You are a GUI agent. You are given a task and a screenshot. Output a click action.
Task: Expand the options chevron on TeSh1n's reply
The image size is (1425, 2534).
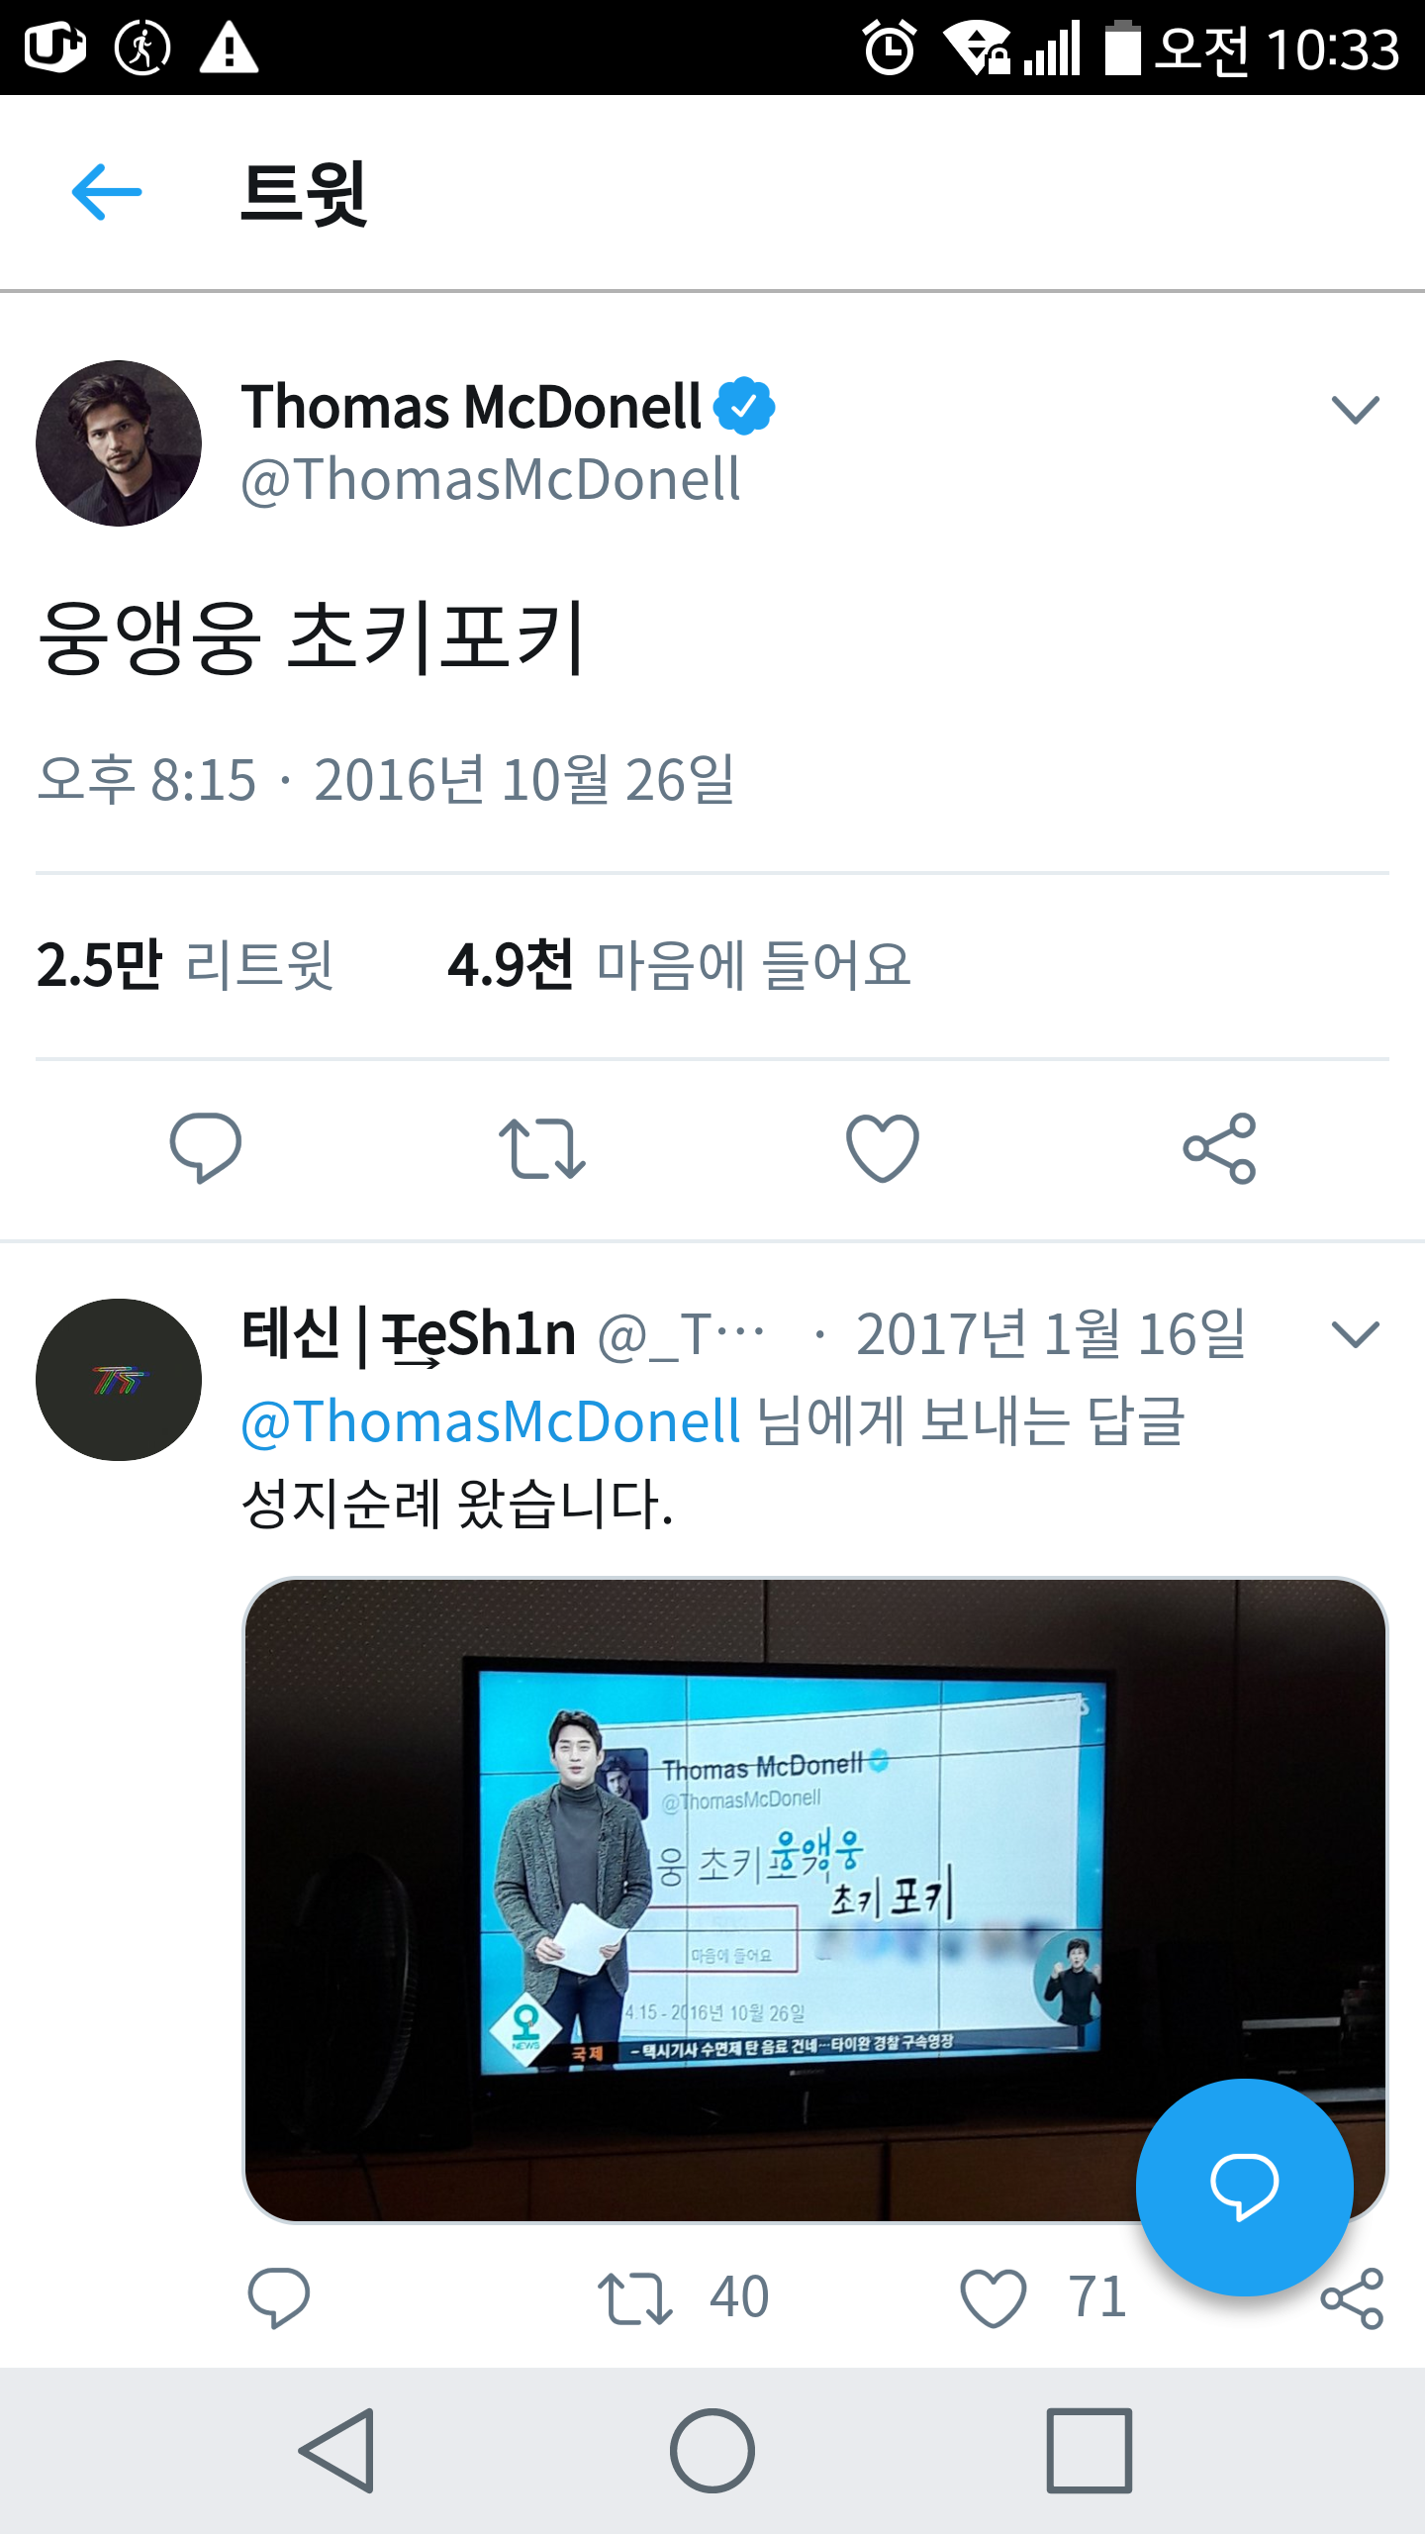click(x=1355, y=1334)
